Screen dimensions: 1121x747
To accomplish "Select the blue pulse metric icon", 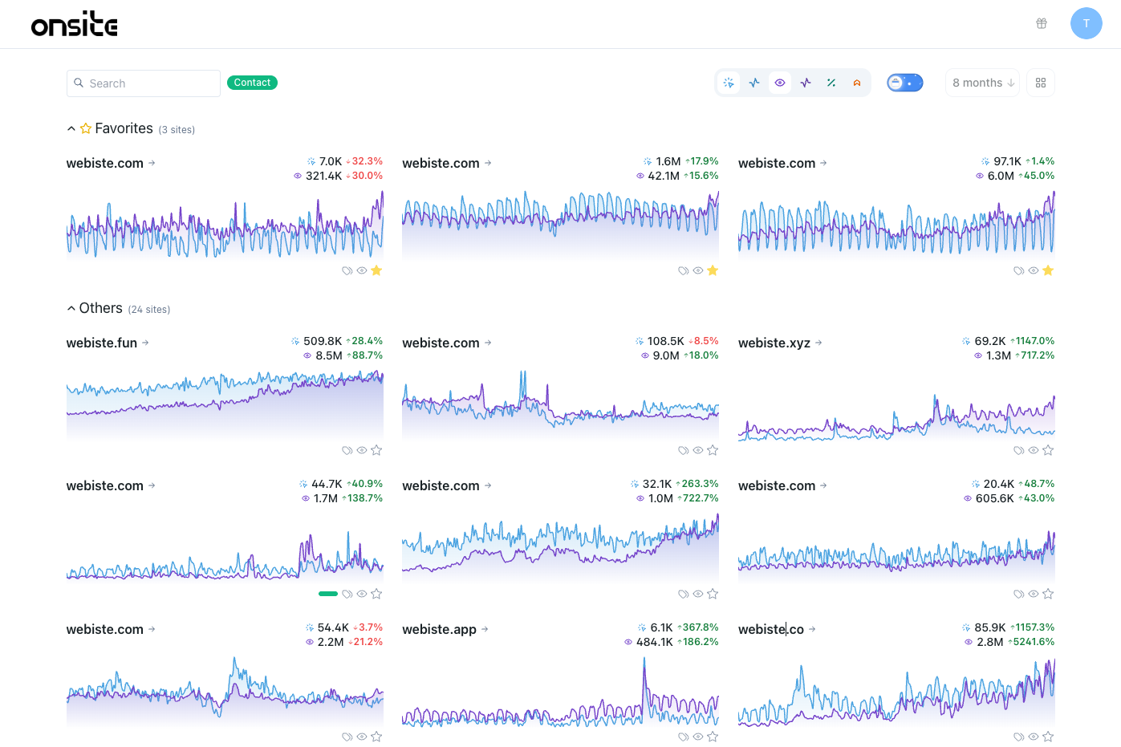I will click(754, 83).
